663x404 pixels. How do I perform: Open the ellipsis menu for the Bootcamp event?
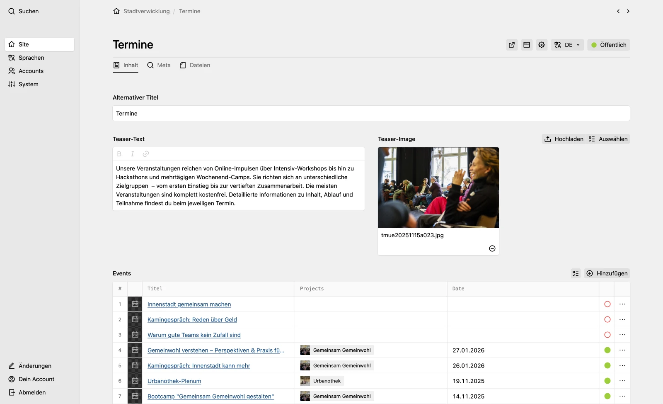click(x=622, y=396)
